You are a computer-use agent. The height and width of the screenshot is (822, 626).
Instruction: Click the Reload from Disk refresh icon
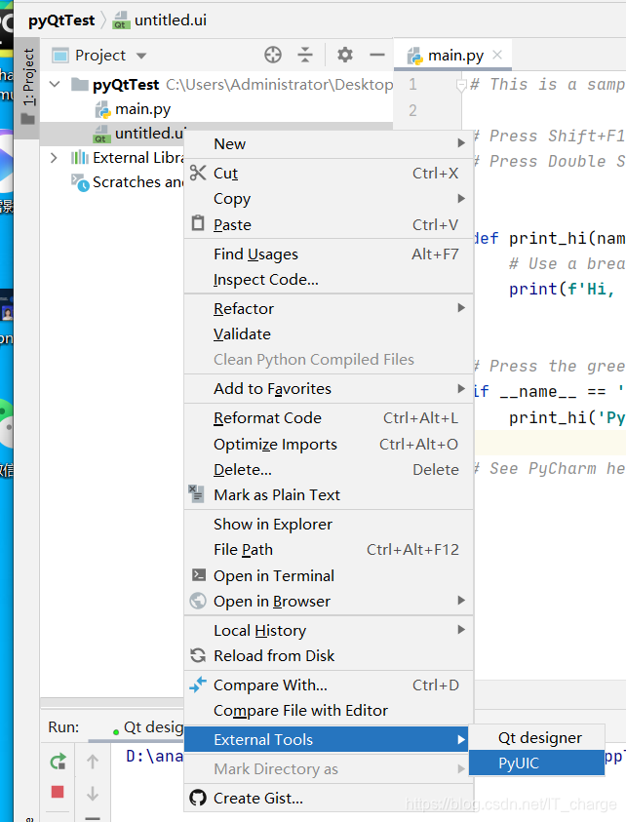198,655
